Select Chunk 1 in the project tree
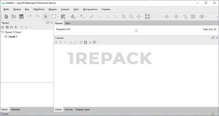 pos(13,37)
